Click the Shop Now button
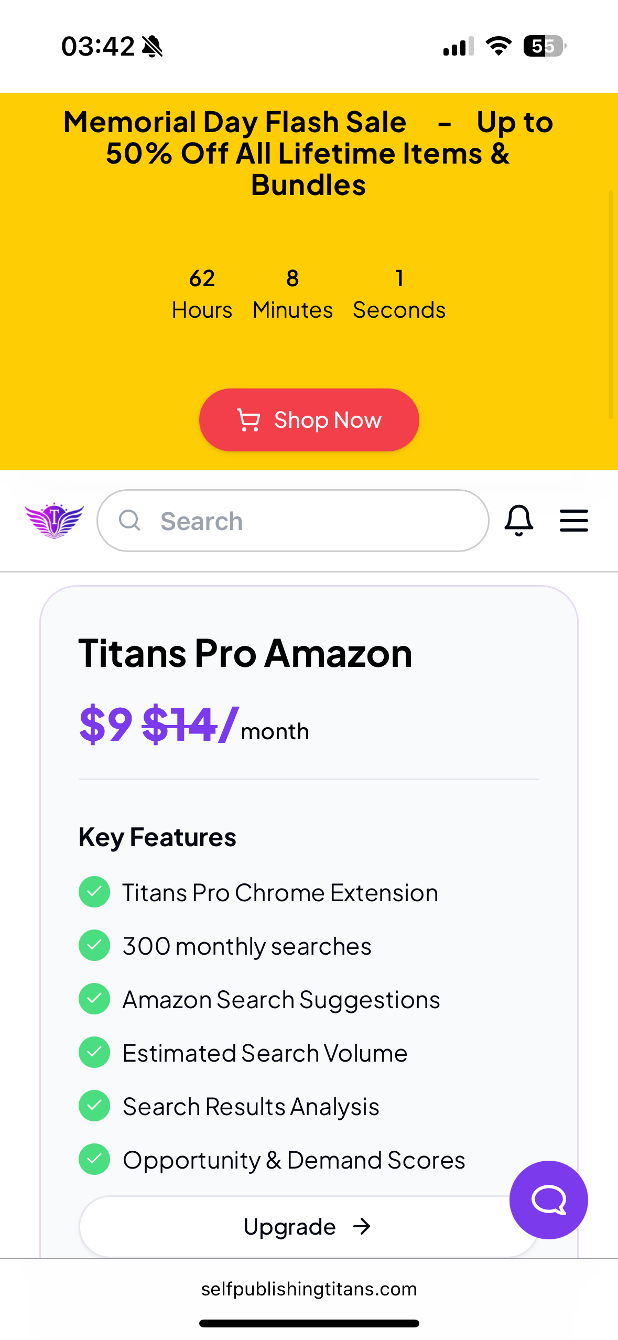618x1340 pixels. [309, 420]
